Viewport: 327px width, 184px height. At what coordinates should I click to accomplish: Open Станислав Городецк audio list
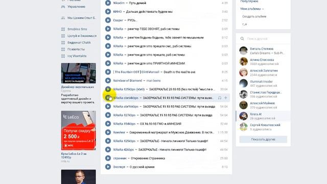[x=263, y=94]
